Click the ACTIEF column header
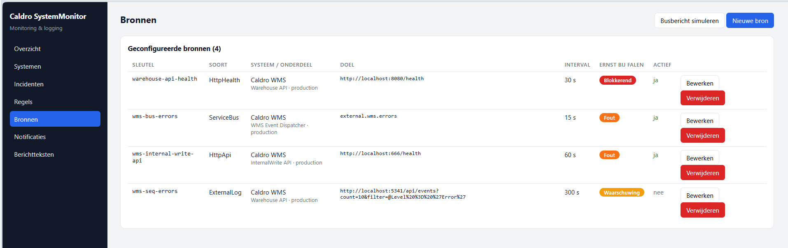 tap(662, 65)
